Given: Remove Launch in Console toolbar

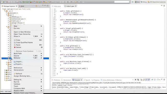Looking at the screenshot, I should pos(135,80).
